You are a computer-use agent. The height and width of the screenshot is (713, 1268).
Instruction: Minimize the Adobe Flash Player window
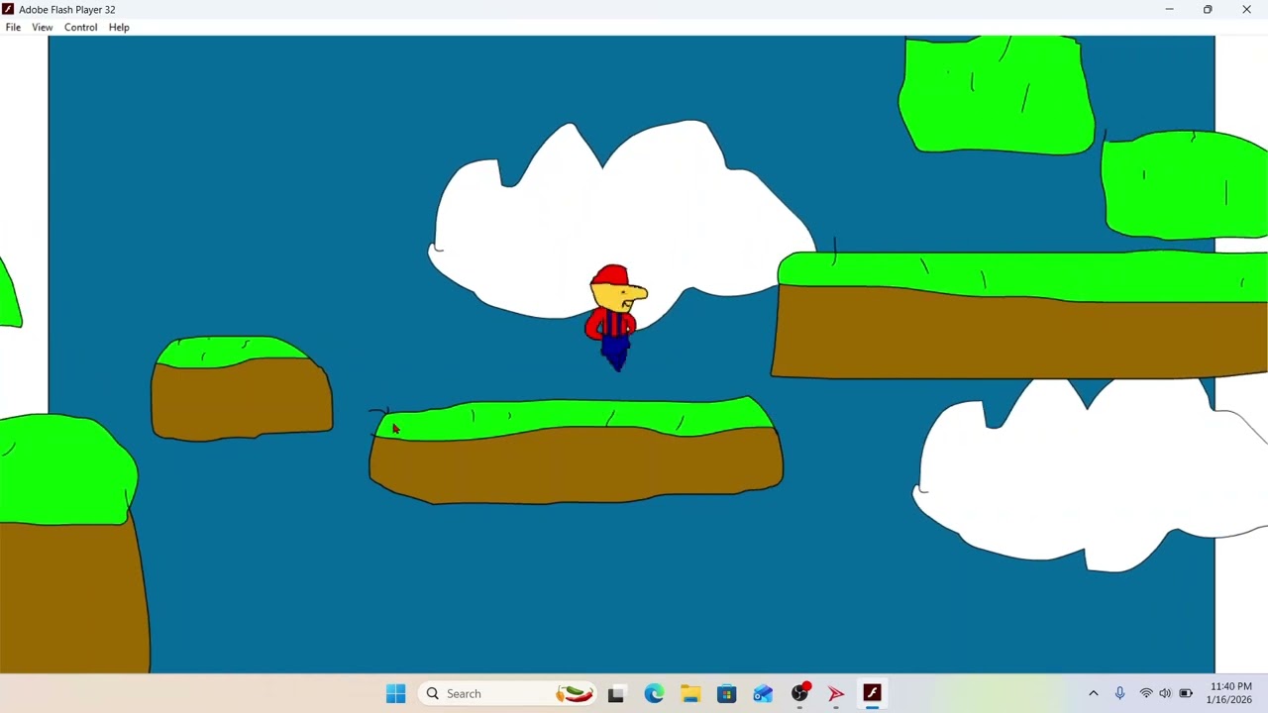1169,9
